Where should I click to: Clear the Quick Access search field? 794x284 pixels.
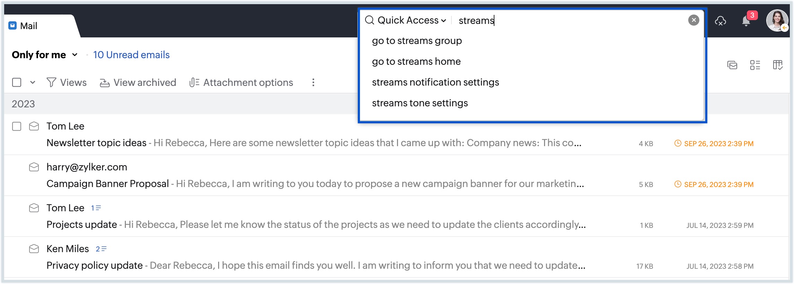click(x=693, y=20)
